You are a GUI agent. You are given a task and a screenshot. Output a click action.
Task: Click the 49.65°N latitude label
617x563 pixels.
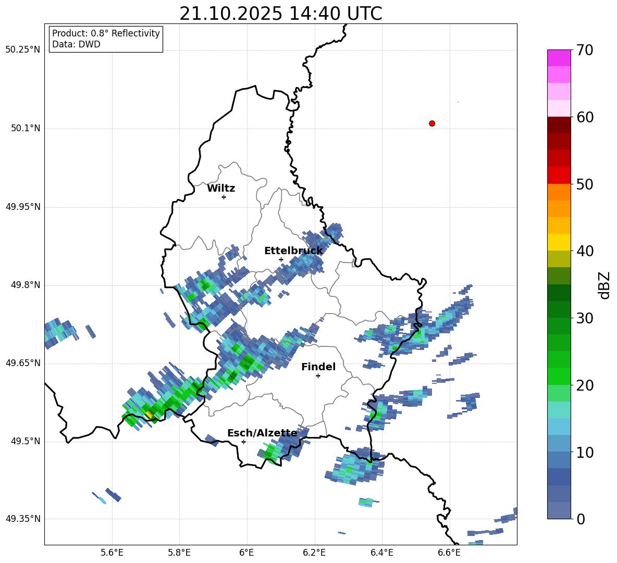[23, 363]
